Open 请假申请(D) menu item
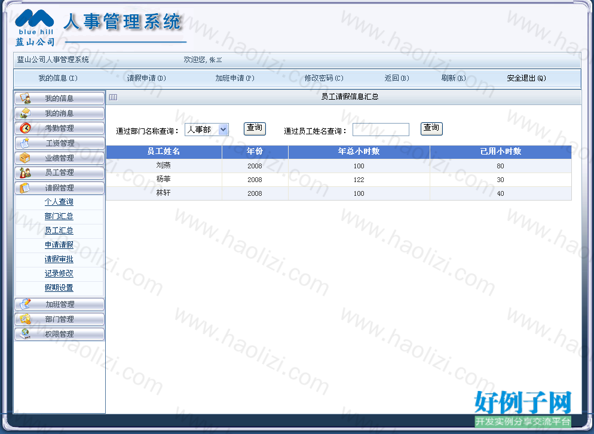Image resolution: width=594 pixels, height=434 pixels. 146,78
